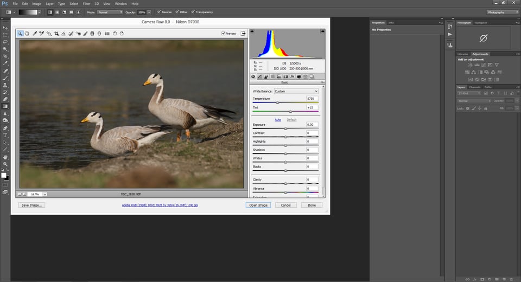Select the Zoom tool in Camera Raw toolbar
The width and height of the screenshot is (521, 282).
point(20,34)
